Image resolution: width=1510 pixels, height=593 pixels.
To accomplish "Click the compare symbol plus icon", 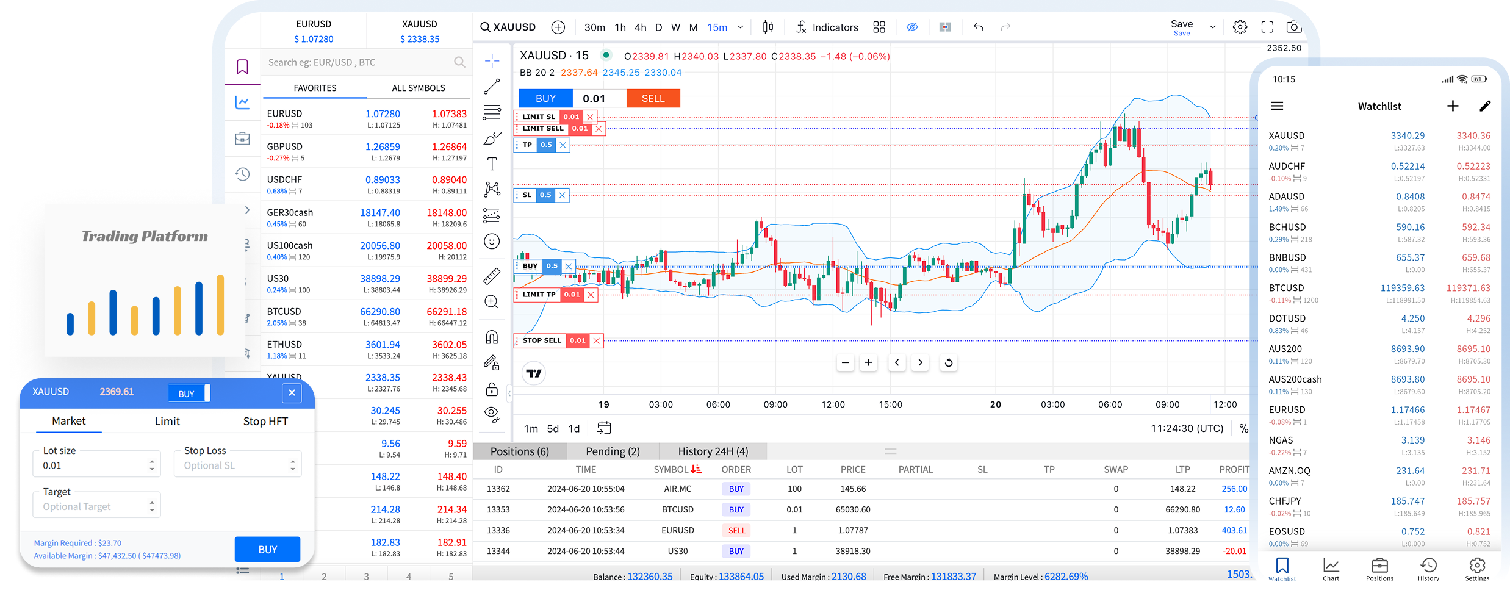I will 558,27.
